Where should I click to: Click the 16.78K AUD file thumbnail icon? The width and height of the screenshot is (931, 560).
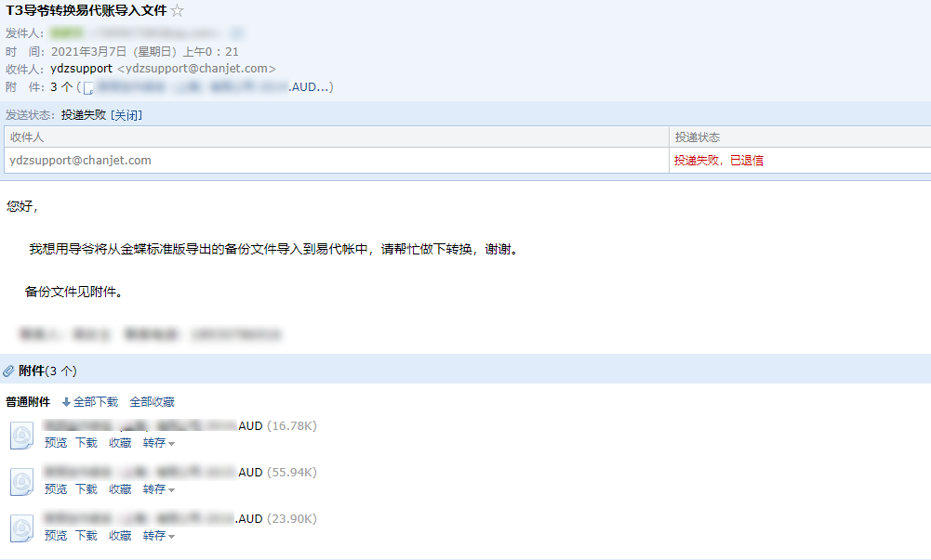(22, 436)
